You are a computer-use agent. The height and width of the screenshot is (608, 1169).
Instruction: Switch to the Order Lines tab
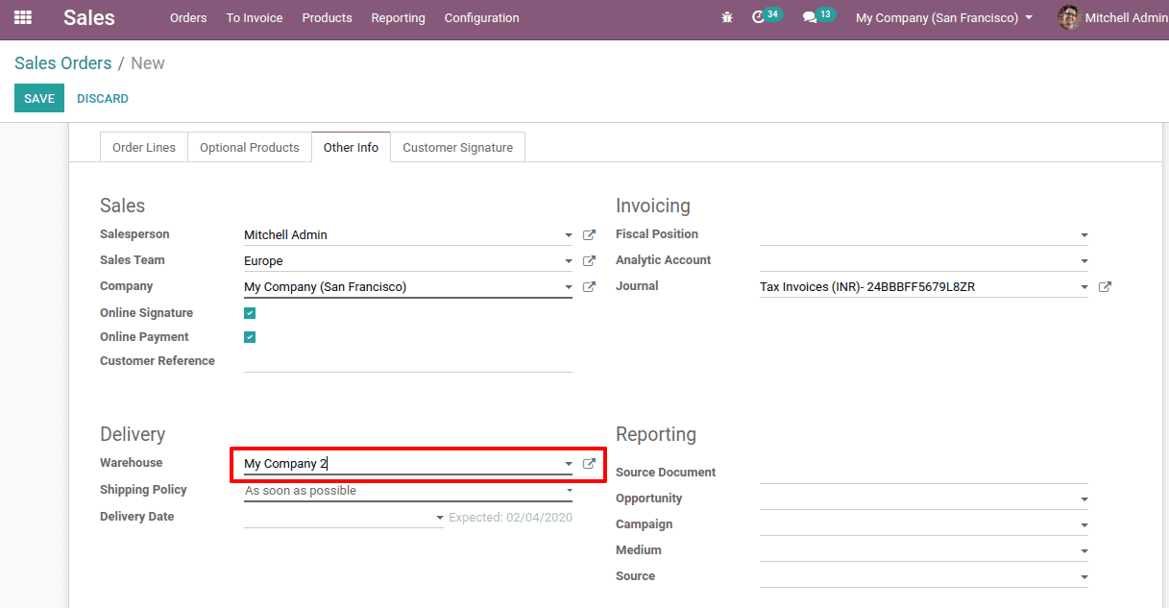coord(144,147)
